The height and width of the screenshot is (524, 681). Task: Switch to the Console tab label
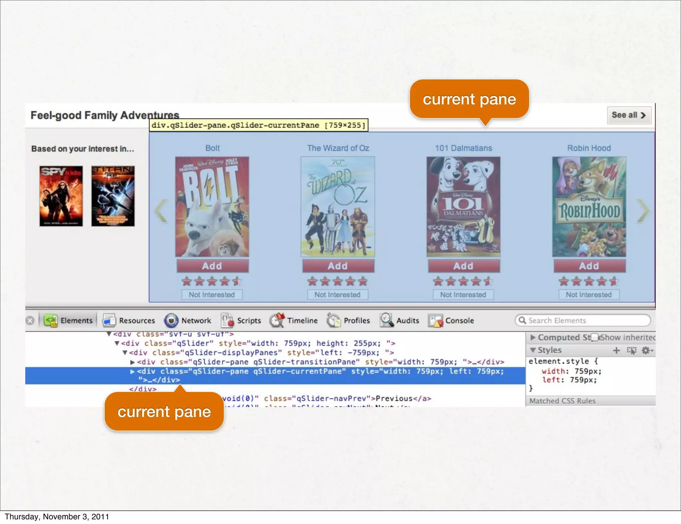pyautogui.click(x=460, y=321)
